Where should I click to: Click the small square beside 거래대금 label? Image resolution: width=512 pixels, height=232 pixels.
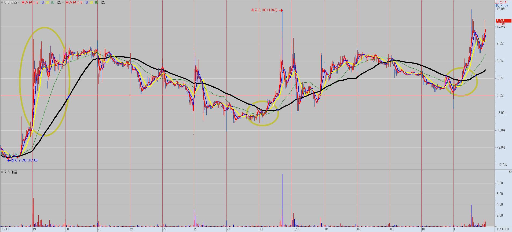[x=2, y=172]
